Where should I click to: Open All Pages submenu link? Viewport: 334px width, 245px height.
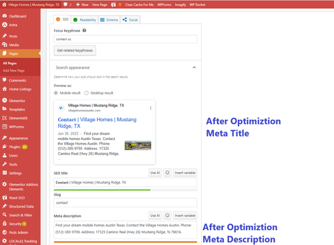[x=10, y=63]
